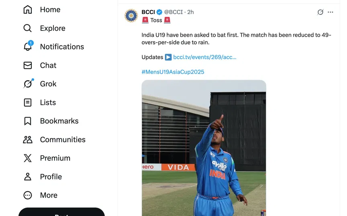
Task: Click Grok explain icon on BCCI post
Action: click(x=320, y=12)
